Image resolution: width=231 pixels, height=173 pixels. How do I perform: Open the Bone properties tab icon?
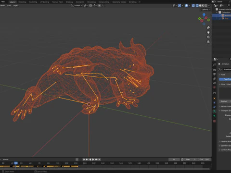215,116
